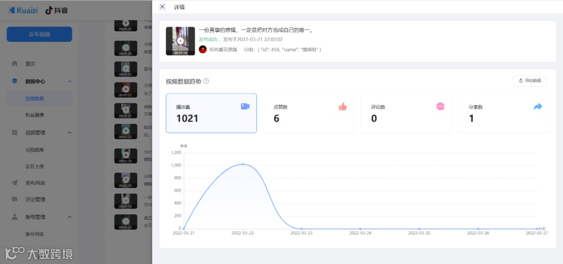Open 首页 in the sidebar
This screenshot has height=264, width=563.
(31, 64)
